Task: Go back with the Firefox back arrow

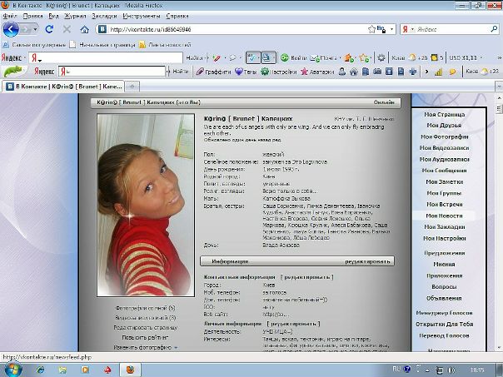Action: pyautogui.click(x=11, y=29)
